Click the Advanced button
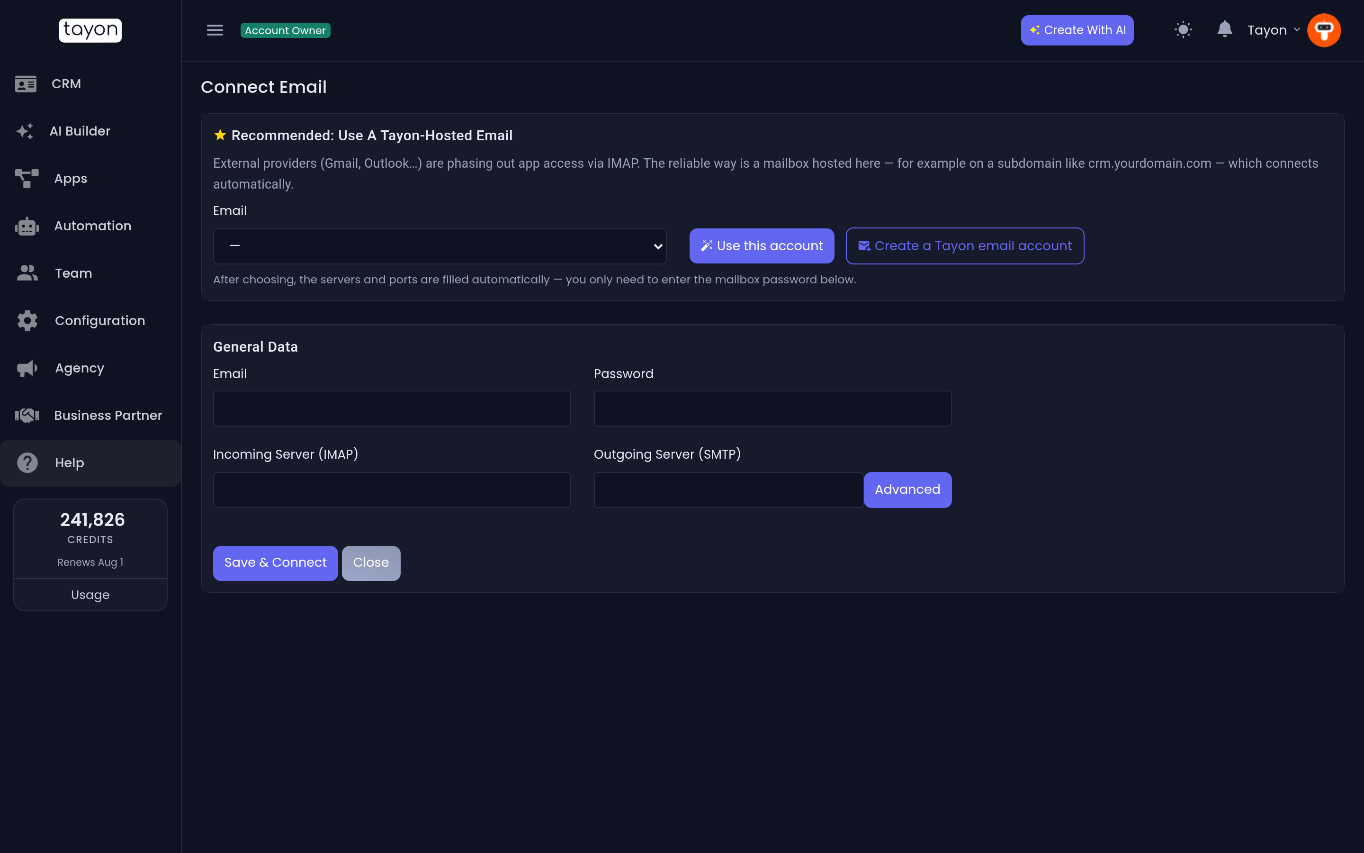 907,490
